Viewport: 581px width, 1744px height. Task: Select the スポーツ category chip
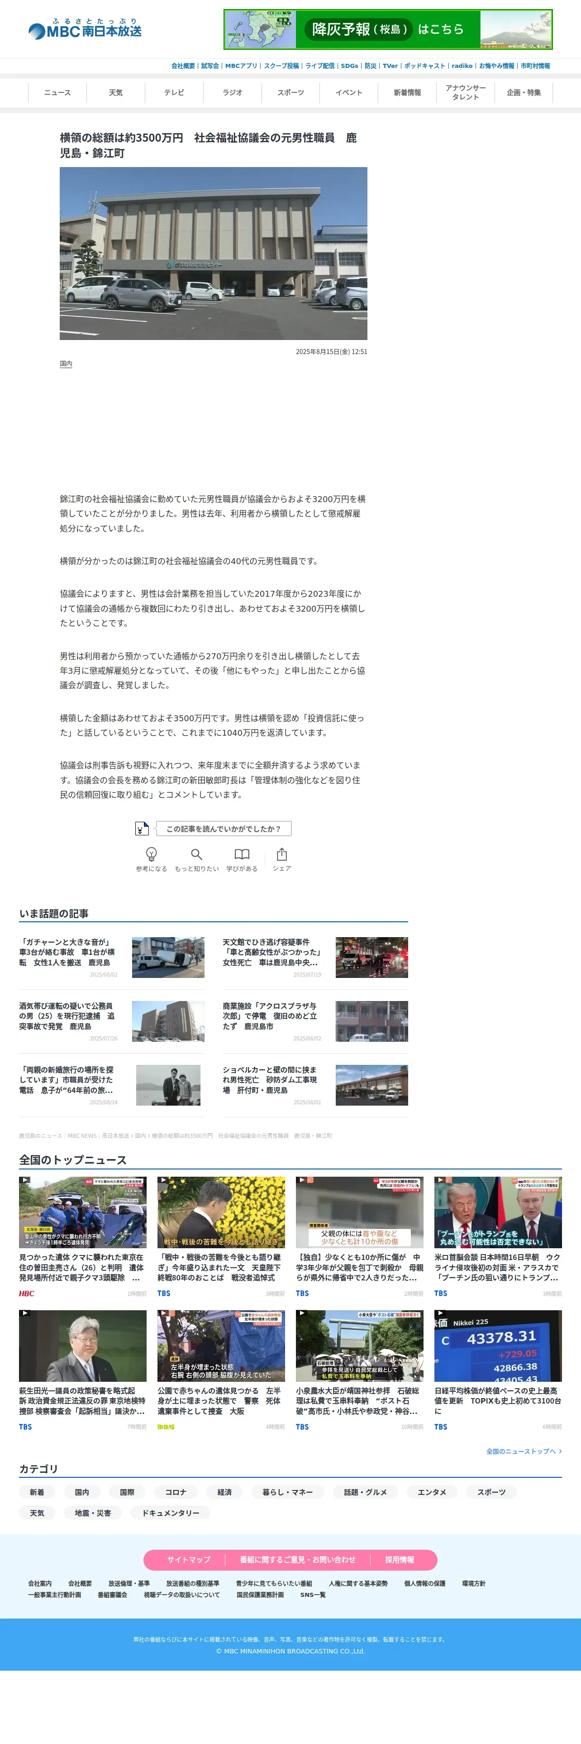point(492,1491)
